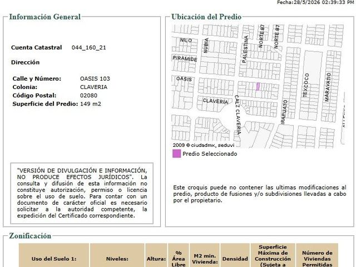This screenshot has width=356, height=267.
Task: Click the Cuenta Catastral label
Action: point(36,47)
